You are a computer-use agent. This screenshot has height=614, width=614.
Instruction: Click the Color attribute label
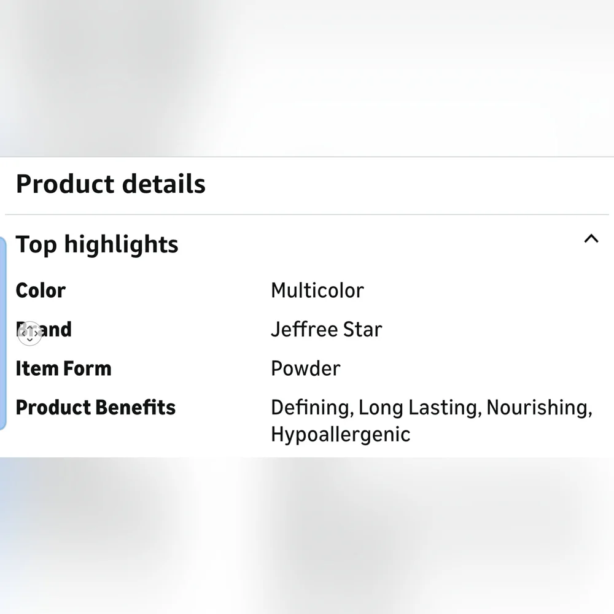[x=41, y=290]
